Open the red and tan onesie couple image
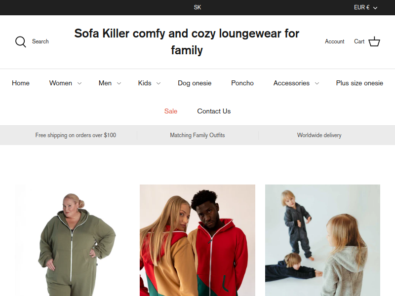 (x=197, y=240)
